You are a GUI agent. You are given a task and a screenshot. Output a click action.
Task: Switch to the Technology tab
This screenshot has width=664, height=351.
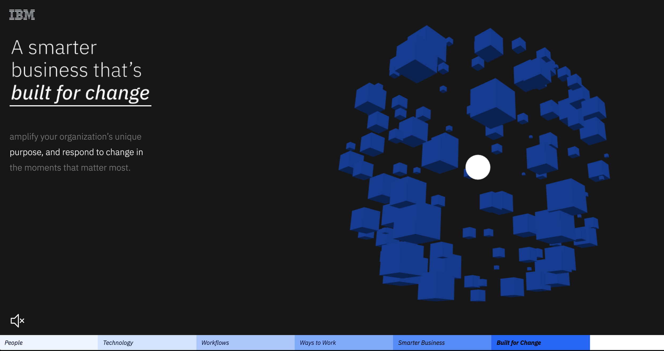click(x=147, y=343)
